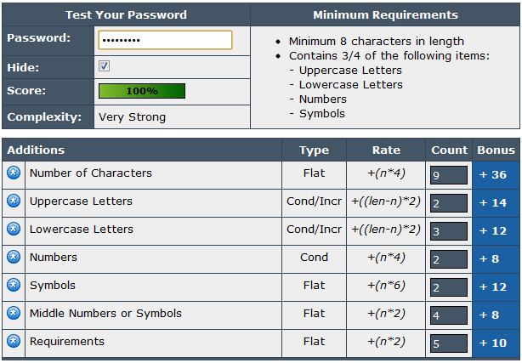
Task: Focus the Password input field
Action: pyautogui.click(x=165, y=40)
